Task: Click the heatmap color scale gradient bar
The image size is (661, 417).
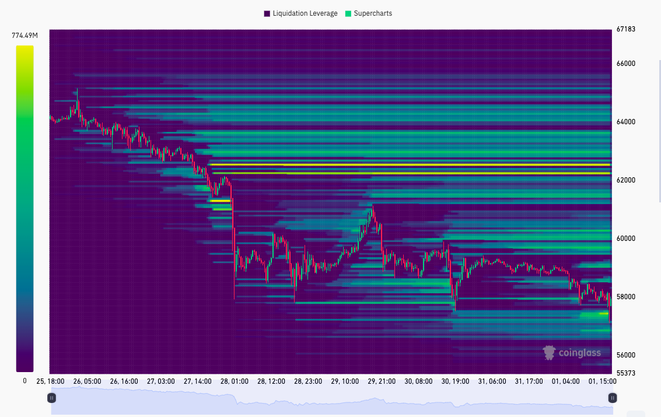Action: pos(25,209)
